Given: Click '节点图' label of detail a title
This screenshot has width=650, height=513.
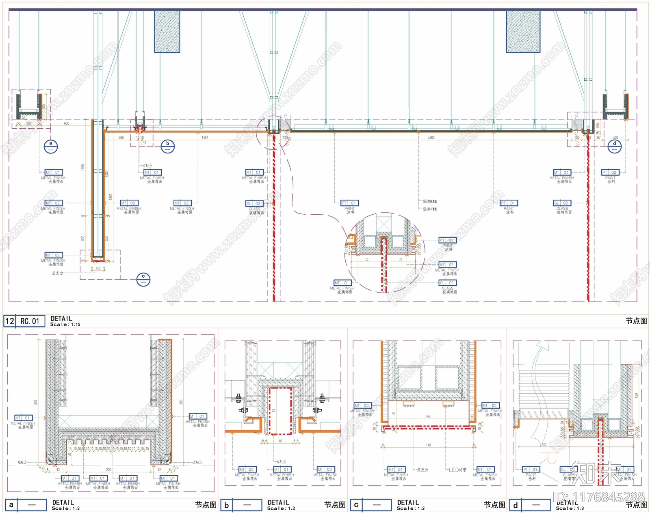Looking at the screenshot, I should pos(206,505).
